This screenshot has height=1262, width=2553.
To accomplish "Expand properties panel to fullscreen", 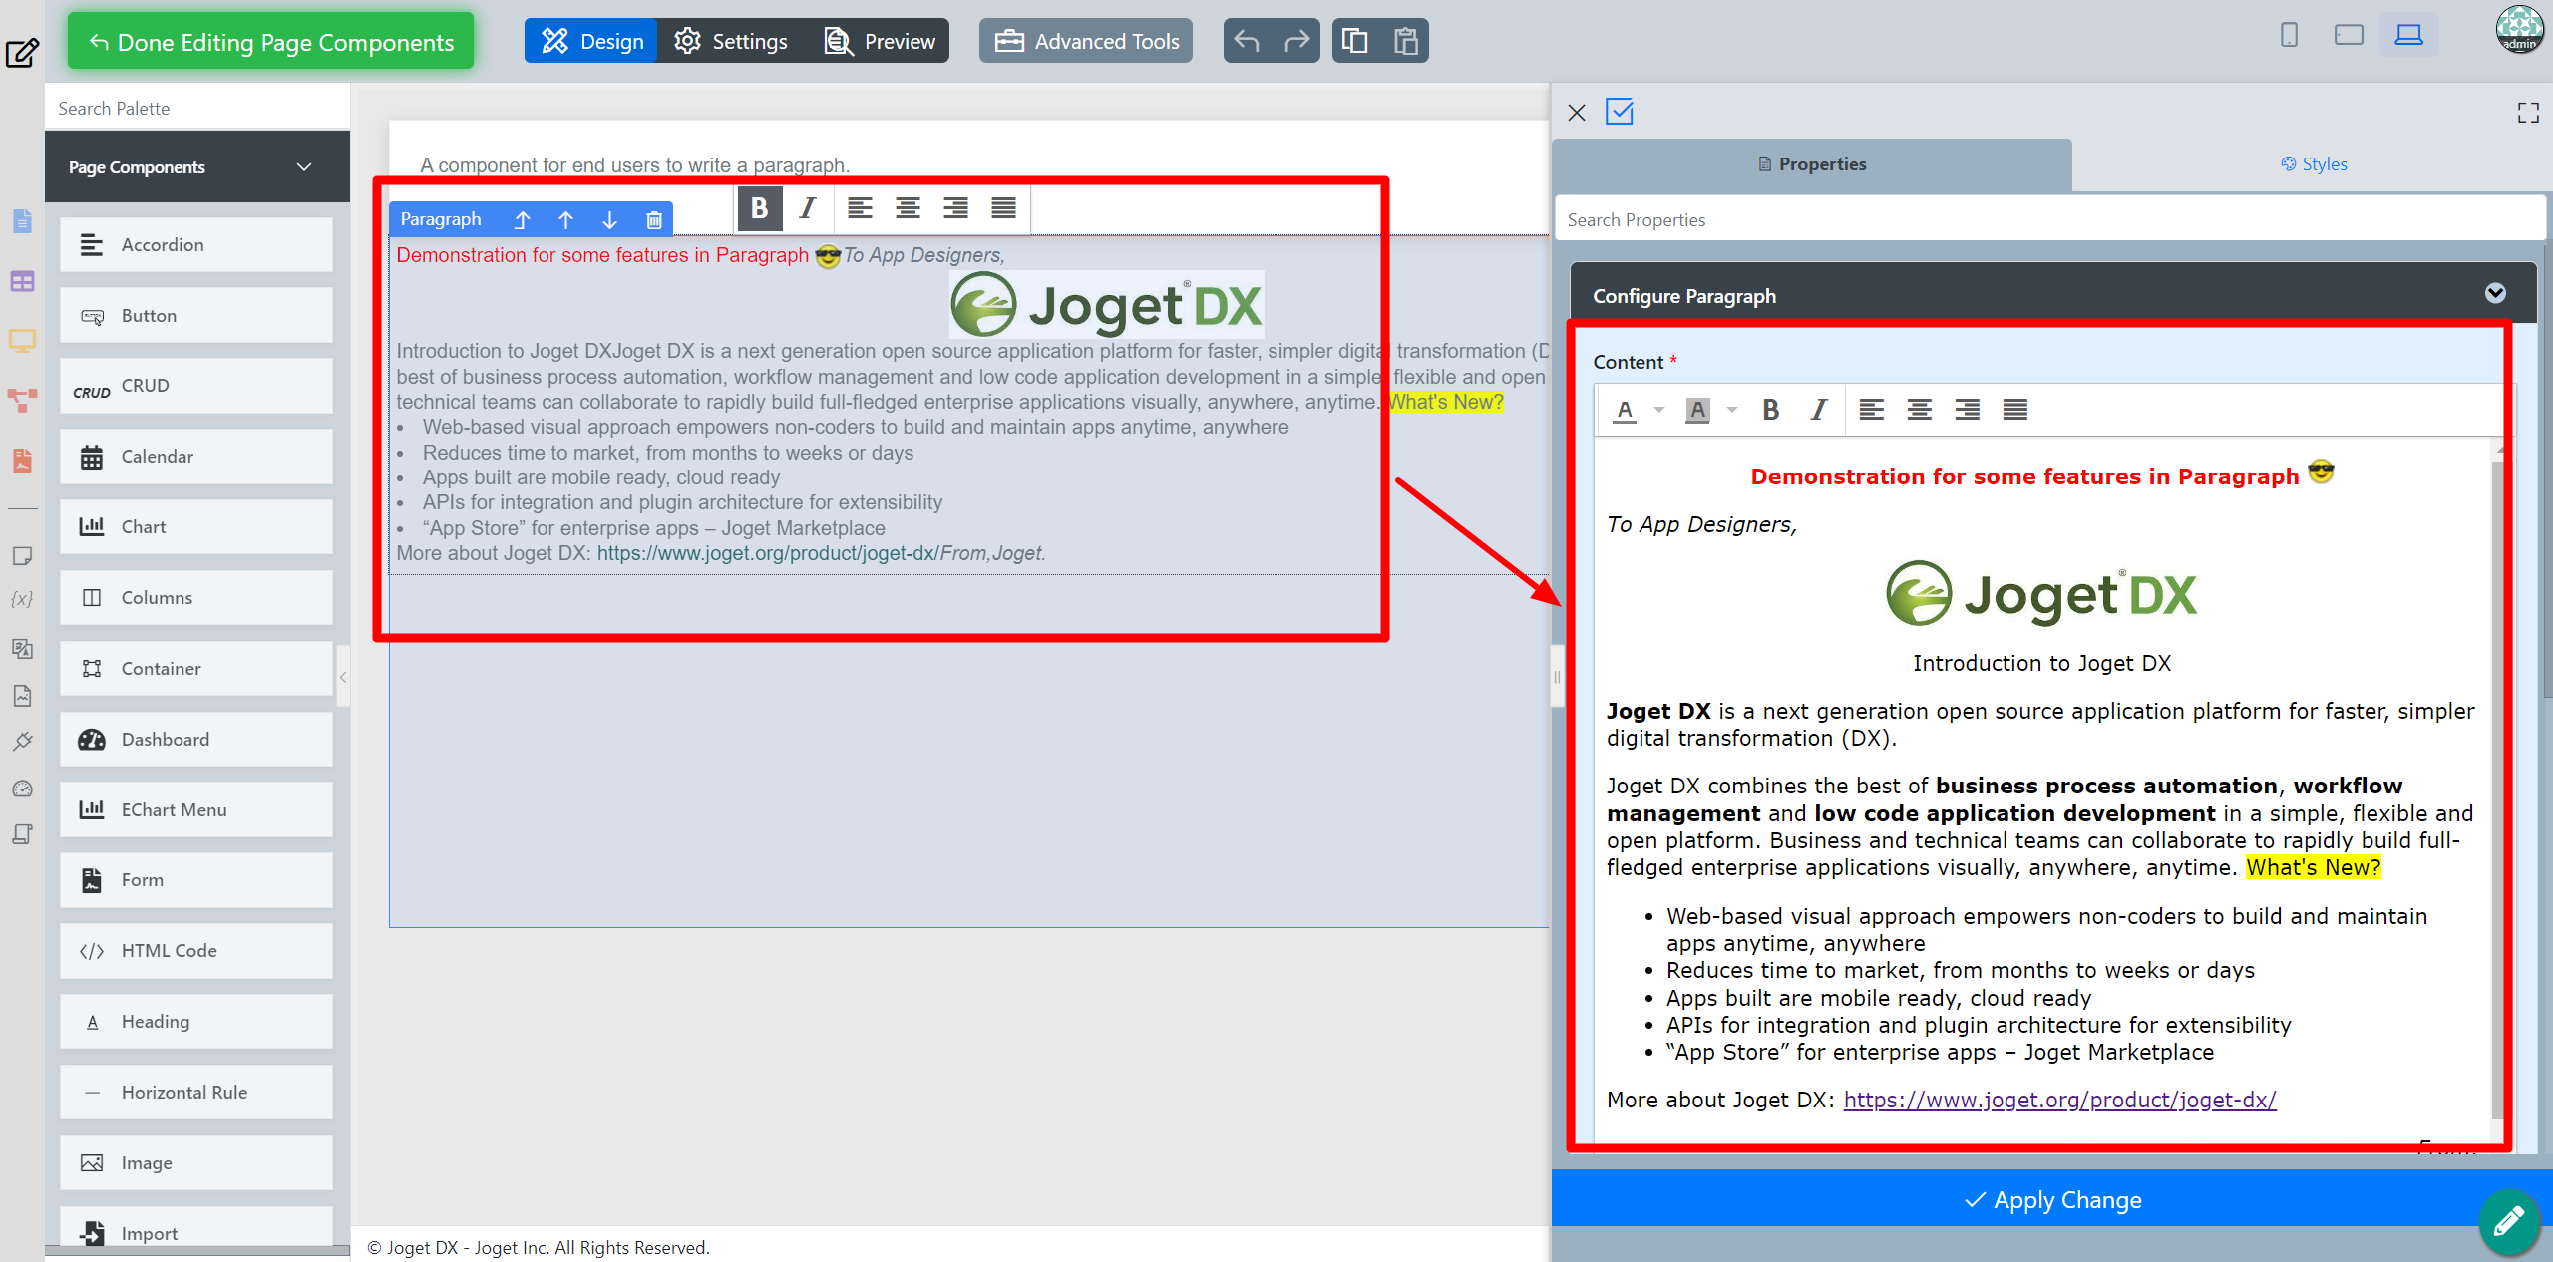I will 2527,113.
